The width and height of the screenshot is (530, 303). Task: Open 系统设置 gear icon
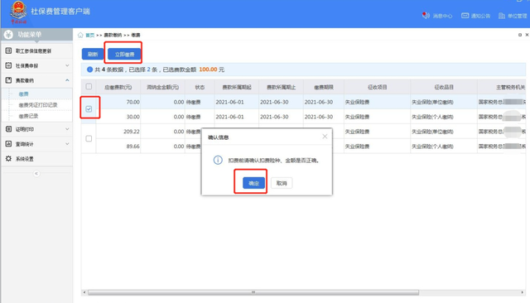click(x=8, y=159)
